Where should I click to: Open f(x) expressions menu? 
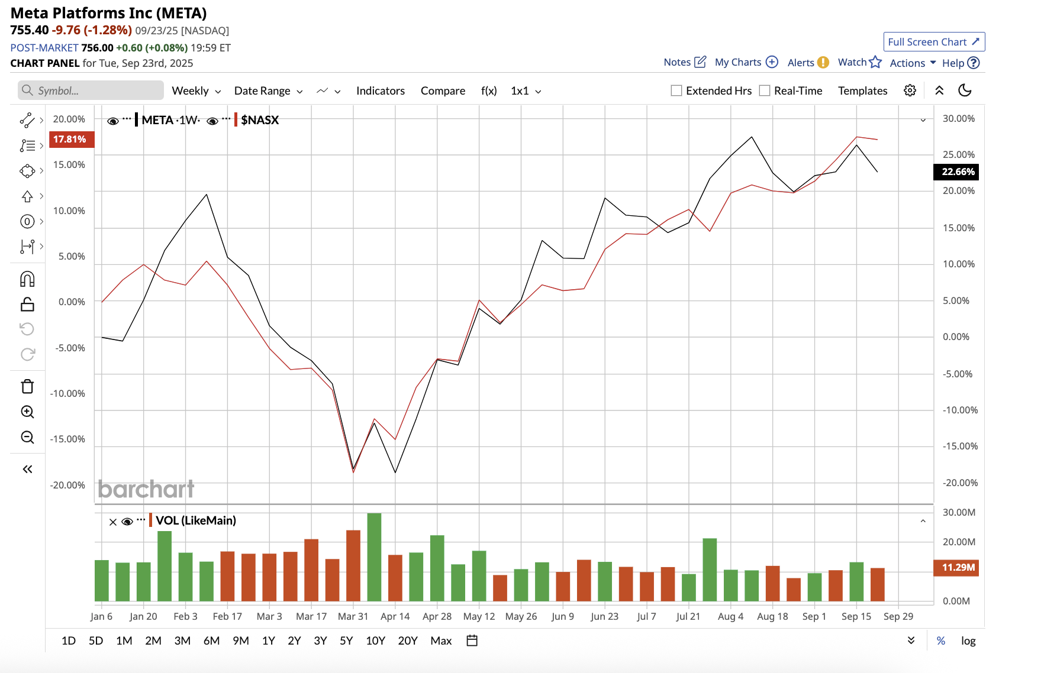tap(489, 90)
